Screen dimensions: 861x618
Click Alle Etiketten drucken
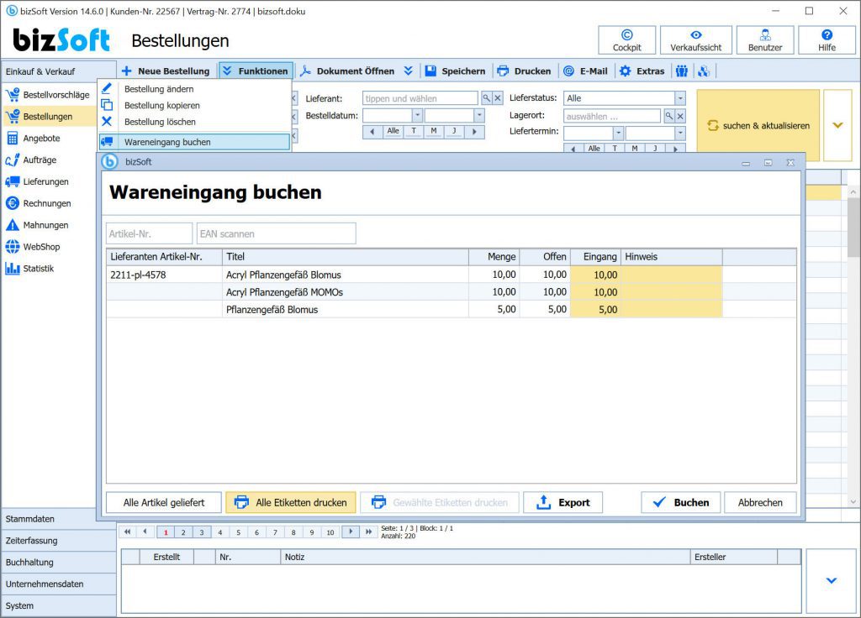point(290,502)
